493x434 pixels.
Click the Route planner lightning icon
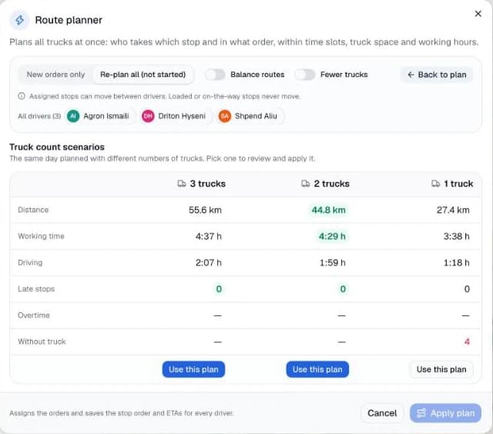pyautogui.click(x=19, y=20)
